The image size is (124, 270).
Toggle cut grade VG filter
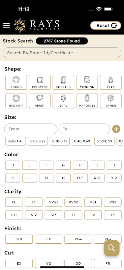49,264
